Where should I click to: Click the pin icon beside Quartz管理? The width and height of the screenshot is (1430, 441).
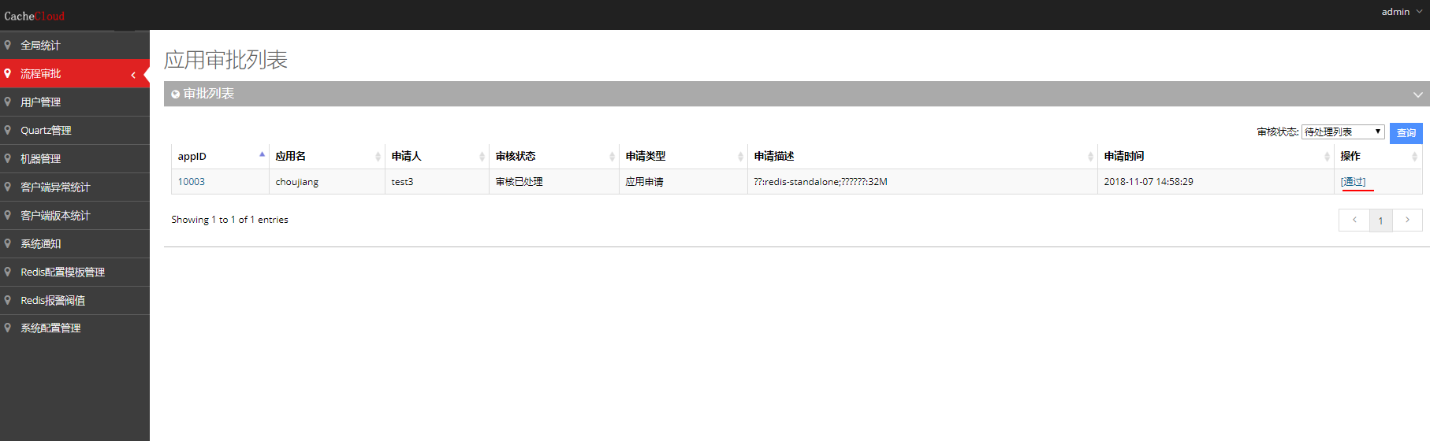tap(8, 130)
